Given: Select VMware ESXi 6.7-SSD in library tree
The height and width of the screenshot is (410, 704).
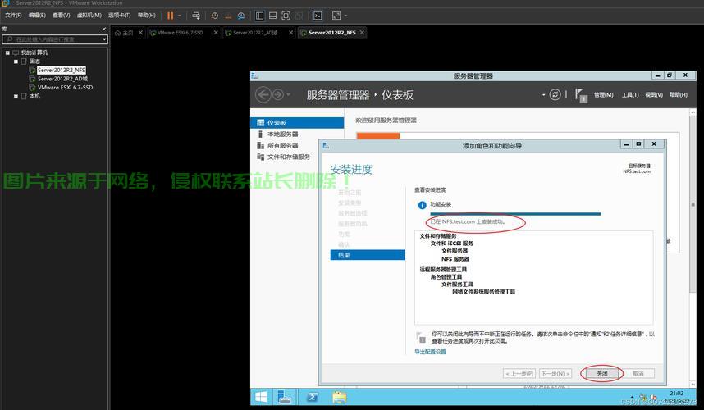Looking at the screenshot, I should click(65, 88).
